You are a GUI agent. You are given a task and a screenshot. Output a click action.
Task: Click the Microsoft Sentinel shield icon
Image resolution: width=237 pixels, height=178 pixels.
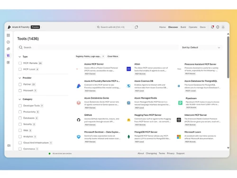coord(79,137)
